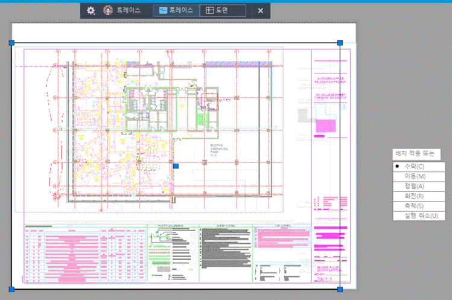Click the center blue move grip
Viewport: 452px width, 300px height.
[x=176, y=166]
